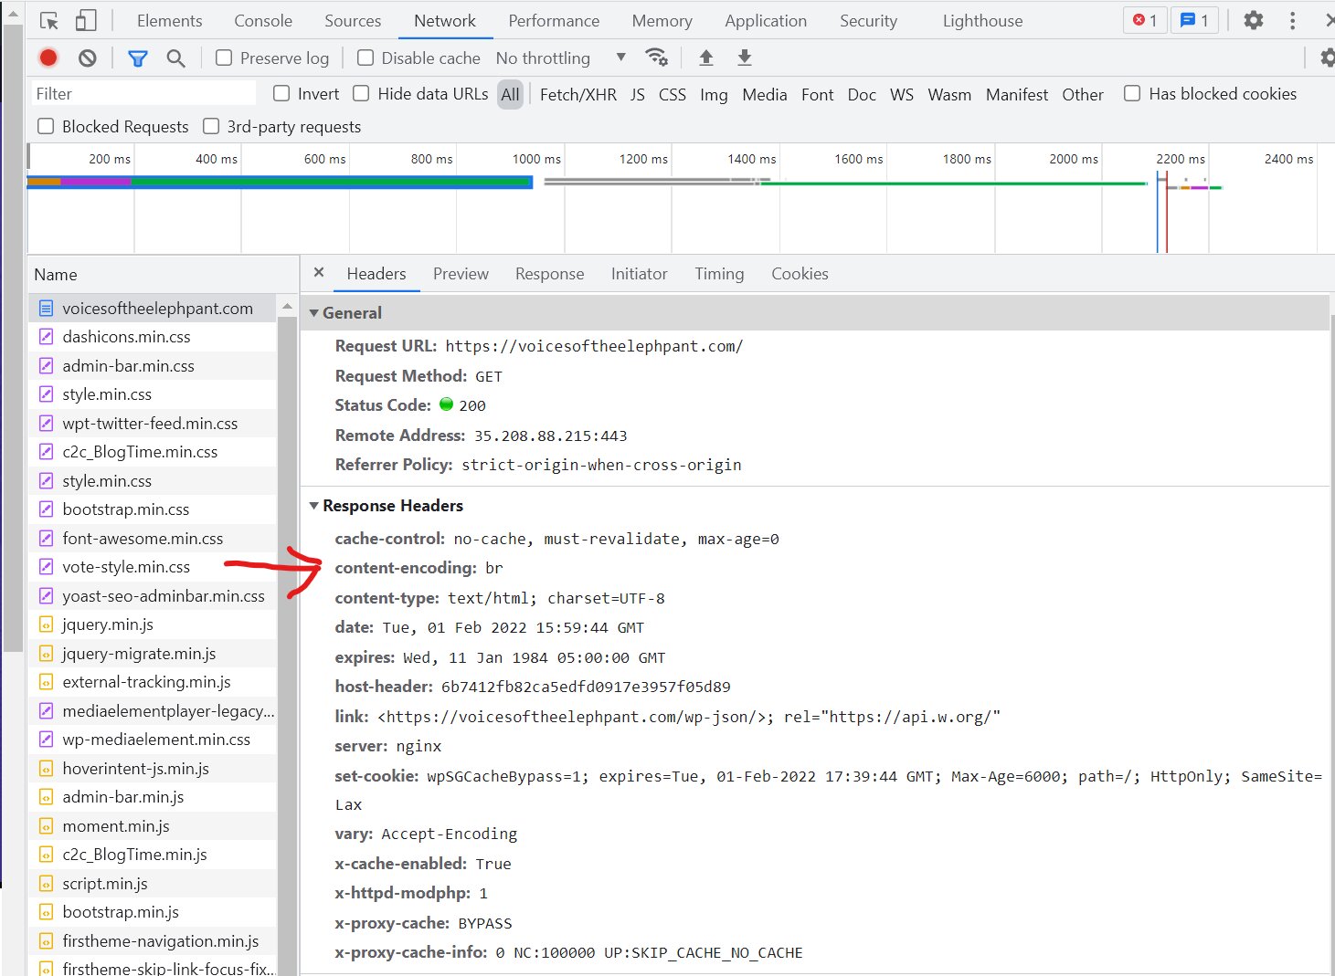Image resolution: width=1335 pixels, height=976 pixels.
Task: Close the request details pane
Action: [x=319, y=272]
